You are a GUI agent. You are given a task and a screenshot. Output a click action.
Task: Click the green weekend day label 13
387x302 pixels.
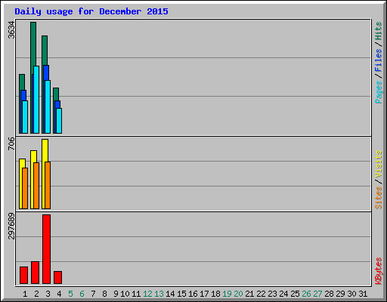coord(159,294)
